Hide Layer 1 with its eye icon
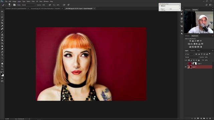This screenshot has height=120, width=214. pyautogui.click(x=186, y=67)
